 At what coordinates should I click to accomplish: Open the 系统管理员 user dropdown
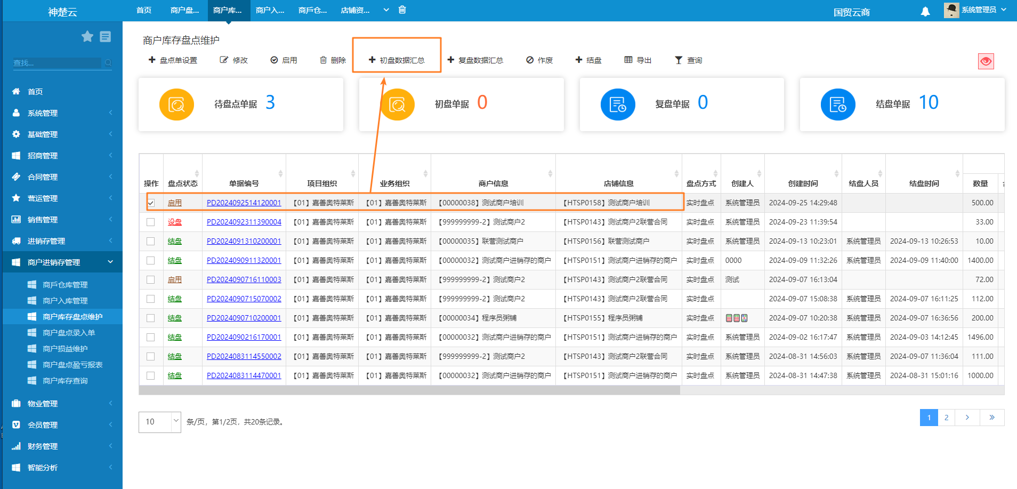(x=983, y=10)
